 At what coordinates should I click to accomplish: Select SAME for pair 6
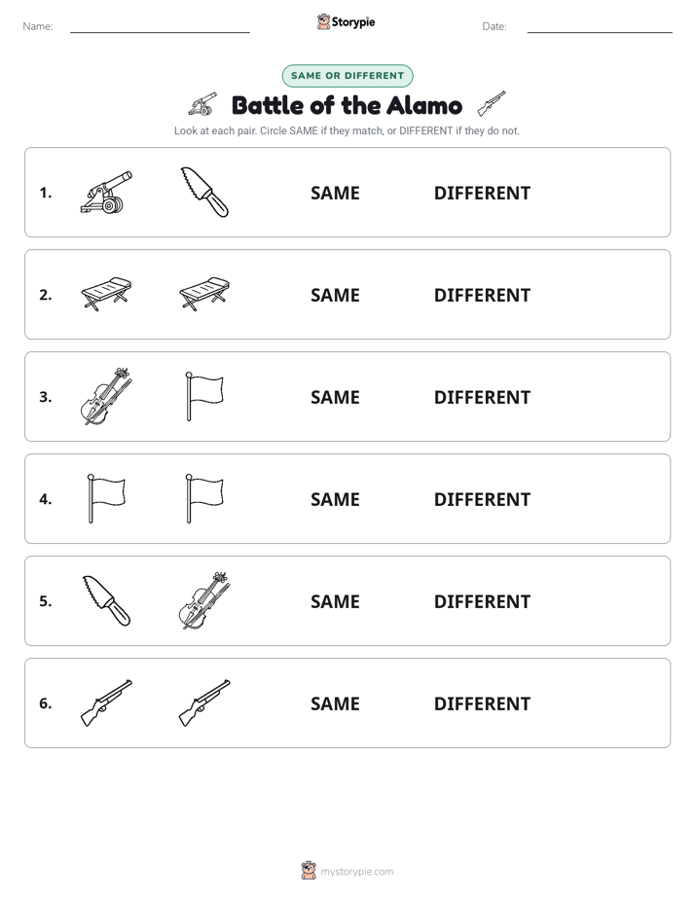click(x=335, y=703)
